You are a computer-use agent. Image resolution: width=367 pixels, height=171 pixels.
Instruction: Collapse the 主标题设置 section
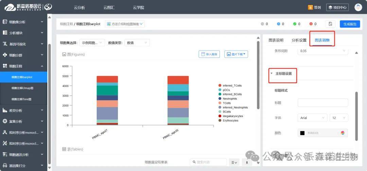(272, 73)
